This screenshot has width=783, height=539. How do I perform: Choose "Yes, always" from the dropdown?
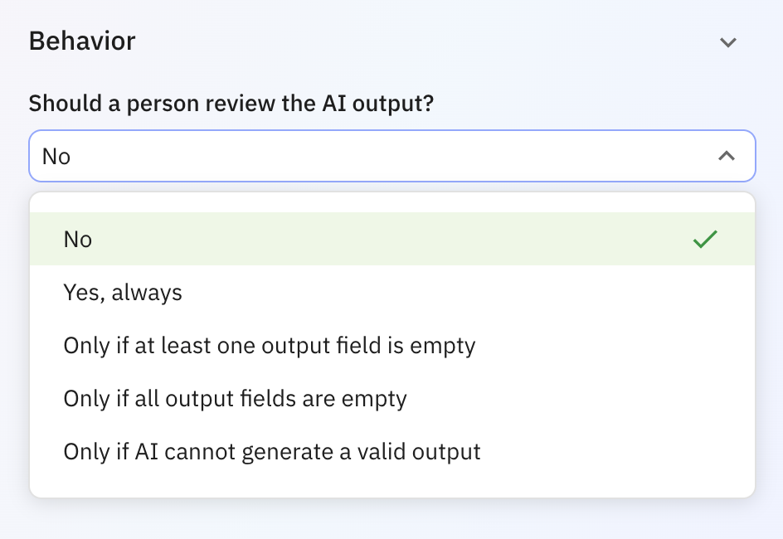pos(123,293)
